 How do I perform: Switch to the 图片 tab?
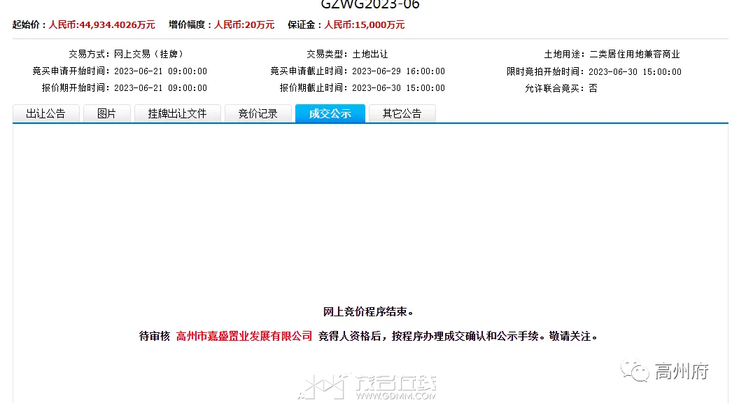[x=106, y=113]
